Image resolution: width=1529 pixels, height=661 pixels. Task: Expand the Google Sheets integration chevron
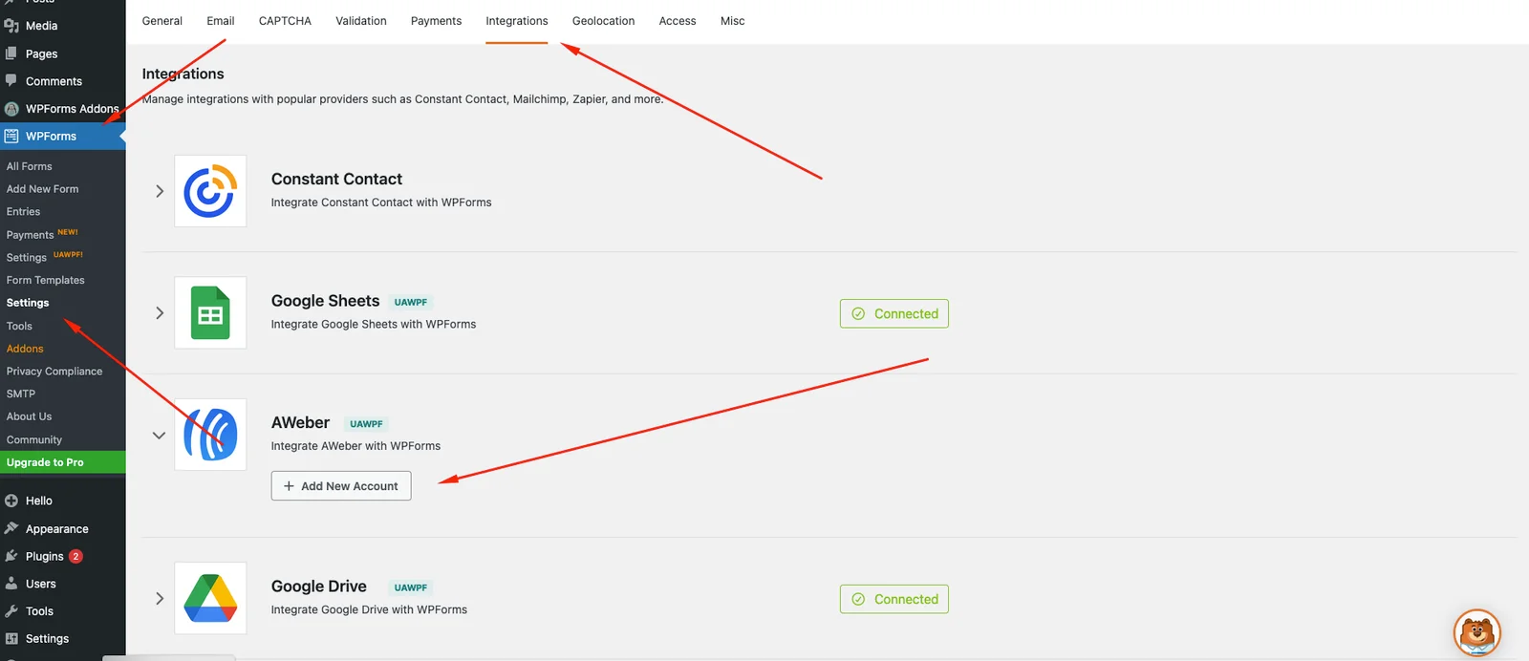coord(160,313)
